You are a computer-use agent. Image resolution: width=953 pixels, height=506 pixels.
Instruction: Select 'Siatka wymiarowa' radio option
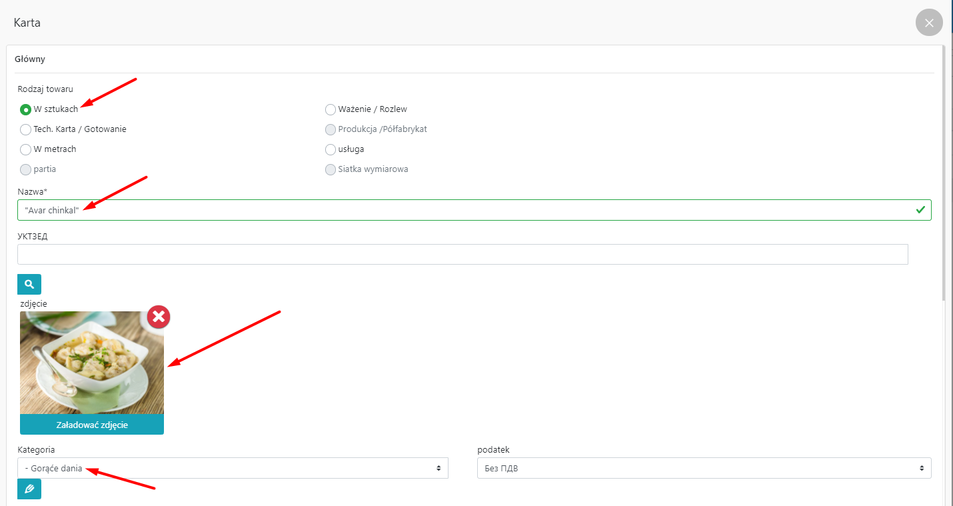click(x=331, y=170)
